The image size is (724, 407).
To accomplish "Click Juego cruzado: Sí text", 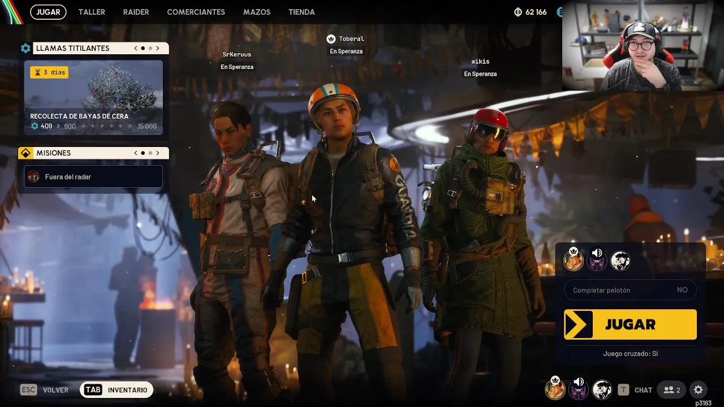I will point(630,354).
